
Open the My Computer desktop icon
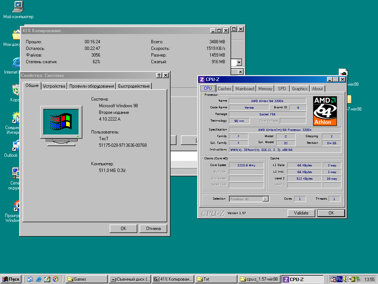point(18,7)
